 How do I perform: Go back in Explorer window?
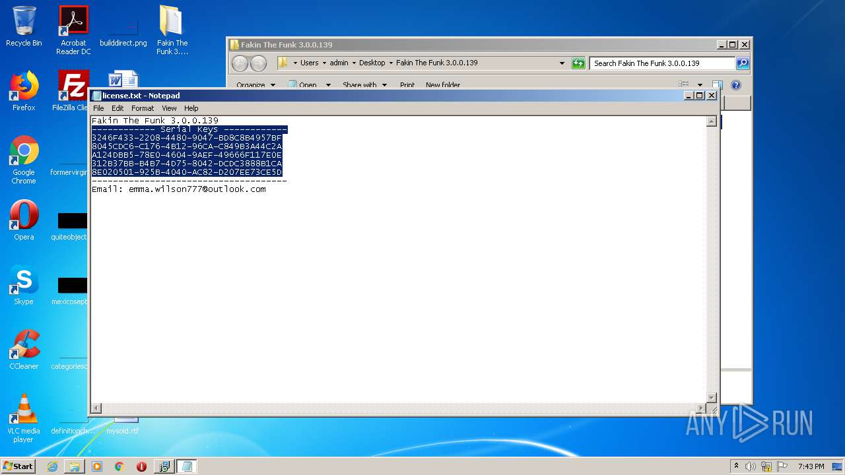pos(240,63)
